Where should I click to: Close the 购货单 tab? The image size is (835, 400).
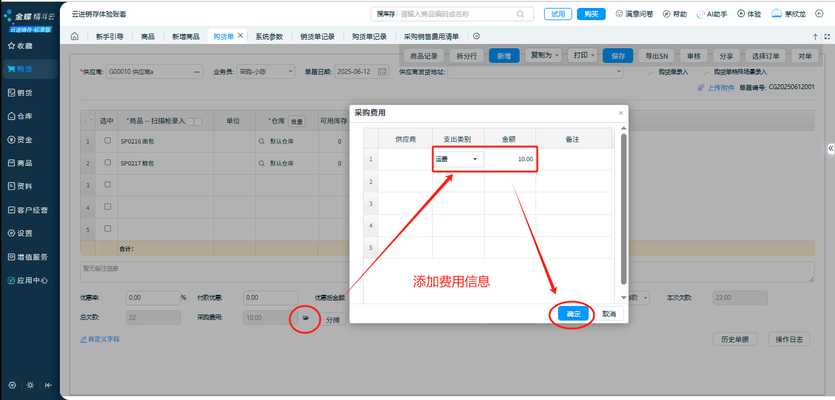click(x=240, y=36)
